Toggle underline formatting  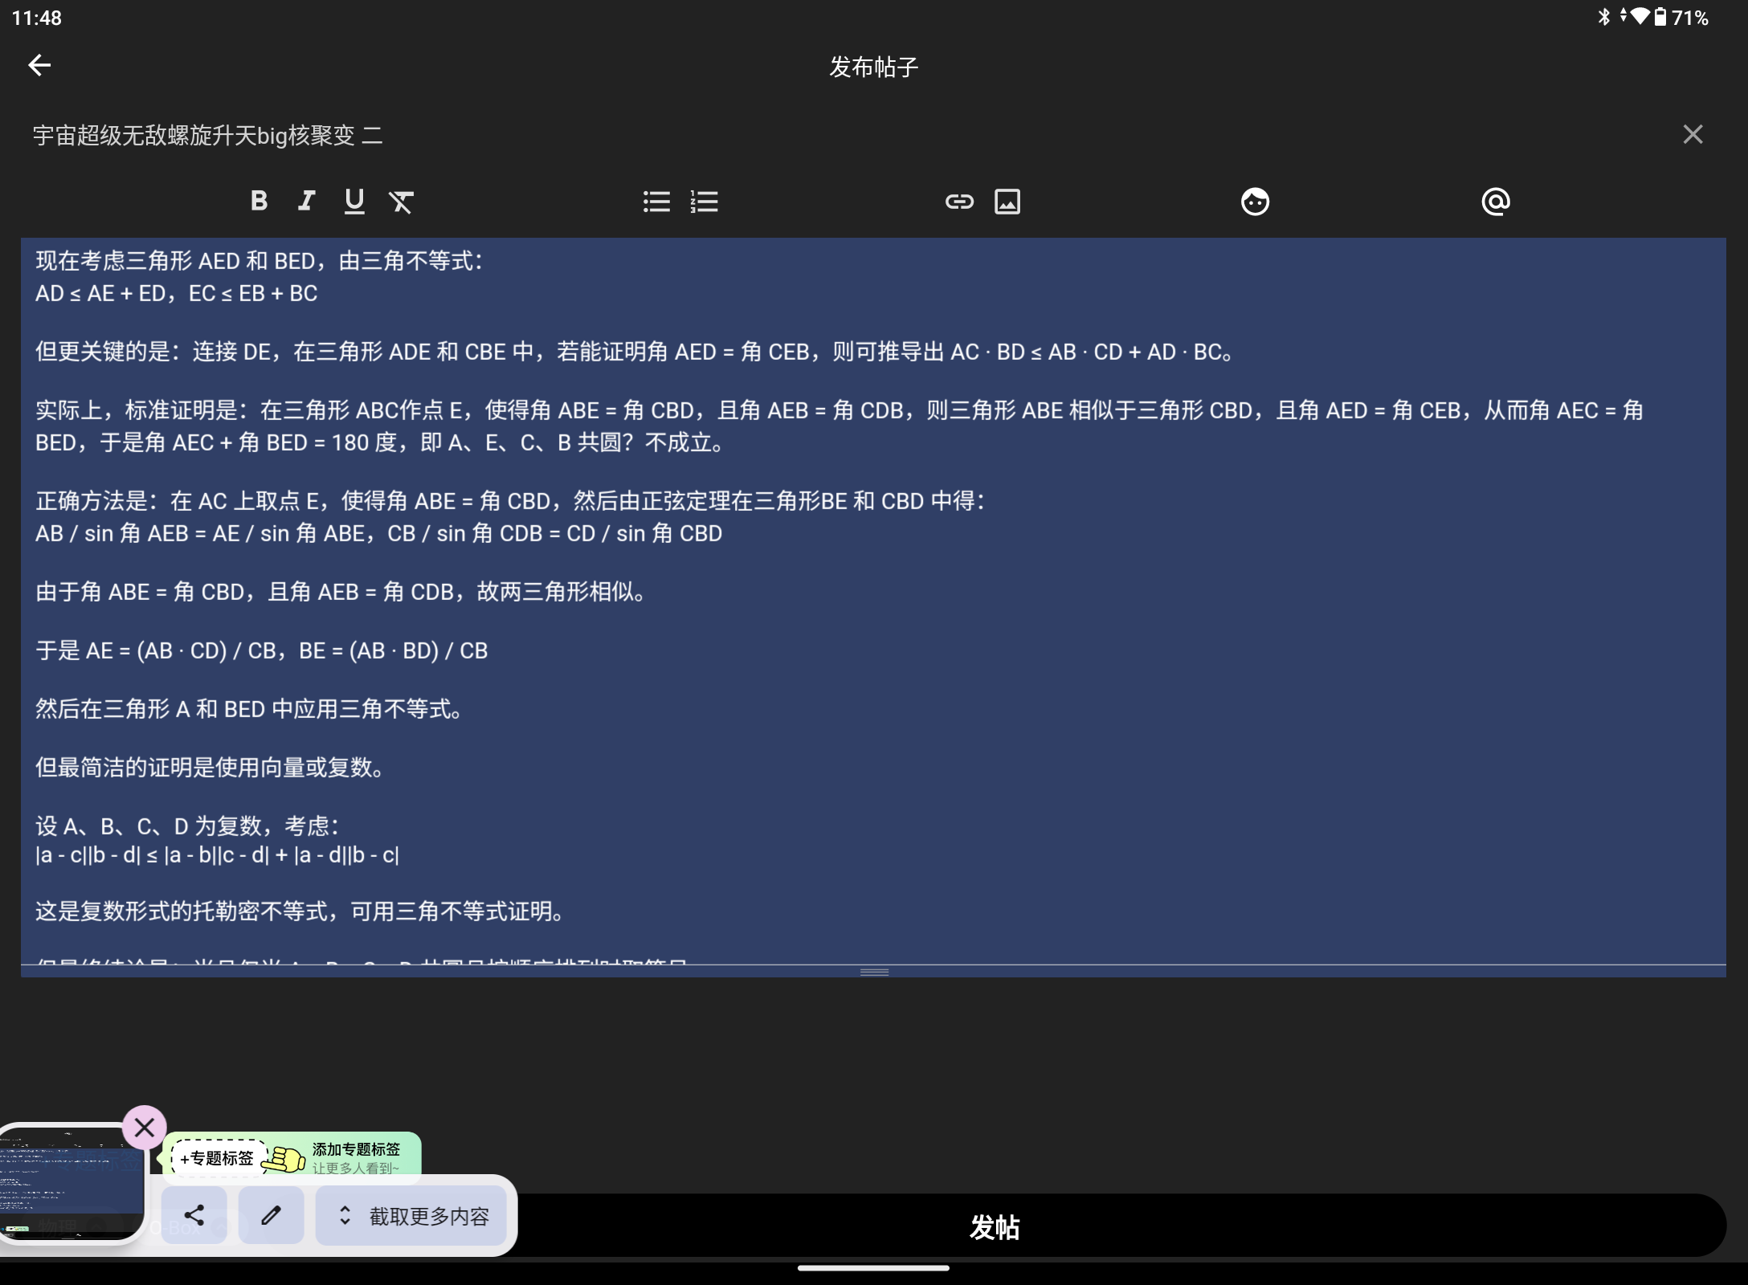pos(354,201)
